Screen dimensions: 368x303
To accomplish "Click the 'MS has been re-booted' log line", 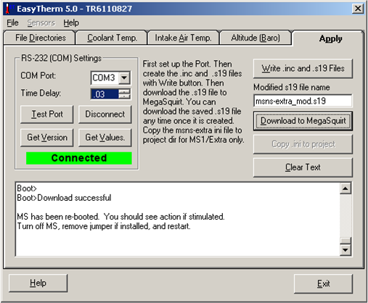I will (x=120, y=217).
